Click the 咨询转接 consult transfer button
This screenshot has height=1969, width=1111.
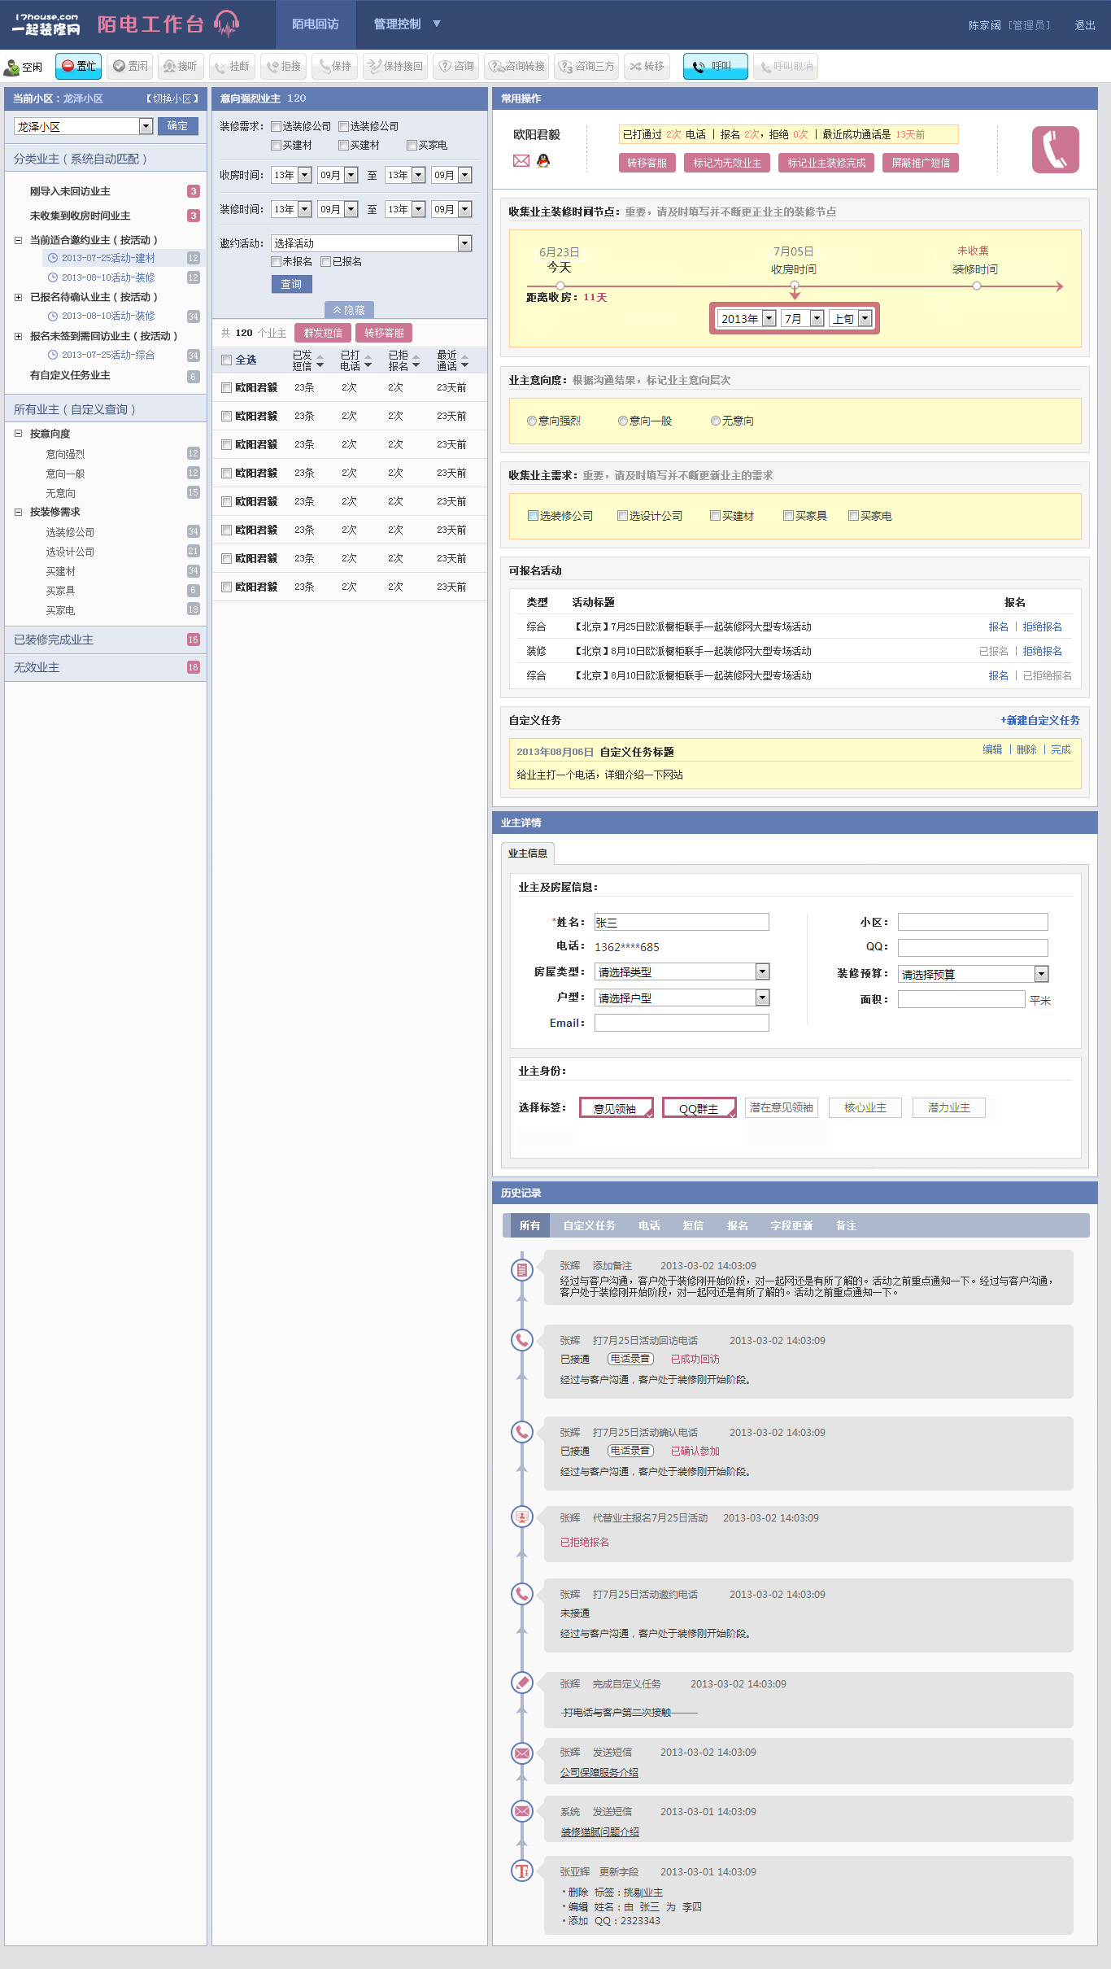516,66
